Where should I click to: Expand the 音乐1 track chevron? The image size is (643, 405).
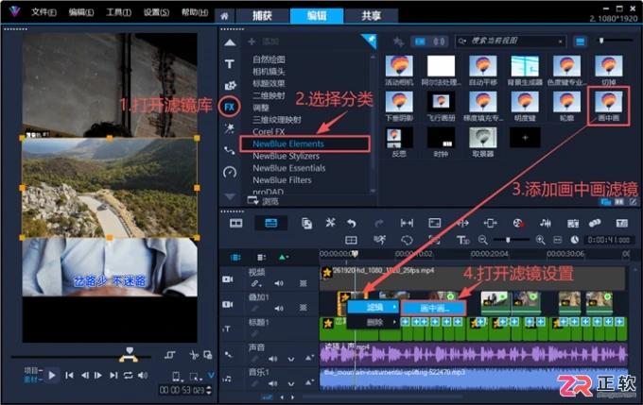point(291,383)
